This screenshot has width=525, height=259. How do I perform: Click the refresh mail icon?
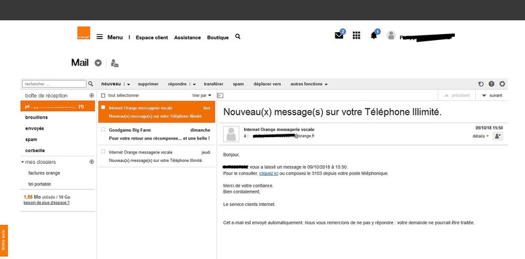[x=481, y=84]
